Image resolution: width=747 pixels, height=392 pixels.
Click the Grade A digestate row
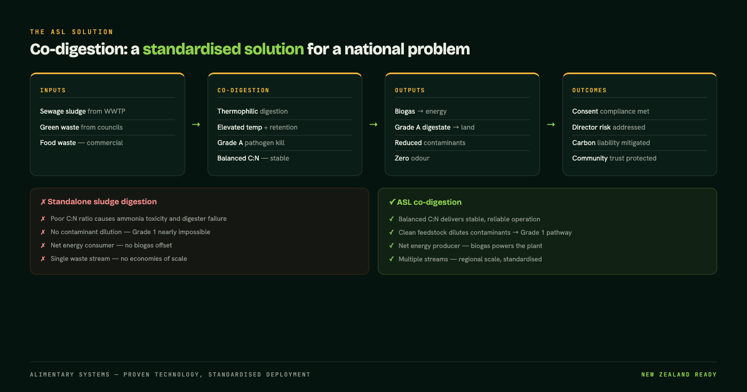462,127
